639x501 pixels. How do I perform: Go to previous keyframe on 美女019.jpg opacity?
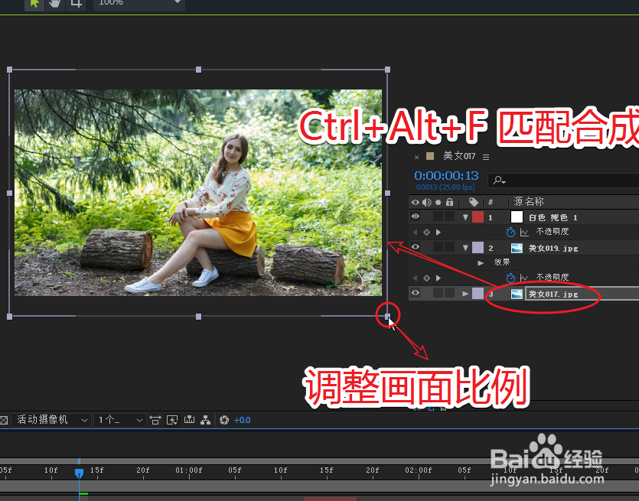416,278
